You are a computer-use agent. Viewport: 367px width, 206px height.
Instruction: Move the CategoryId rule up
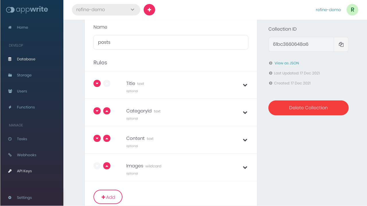tap(107, 111)
